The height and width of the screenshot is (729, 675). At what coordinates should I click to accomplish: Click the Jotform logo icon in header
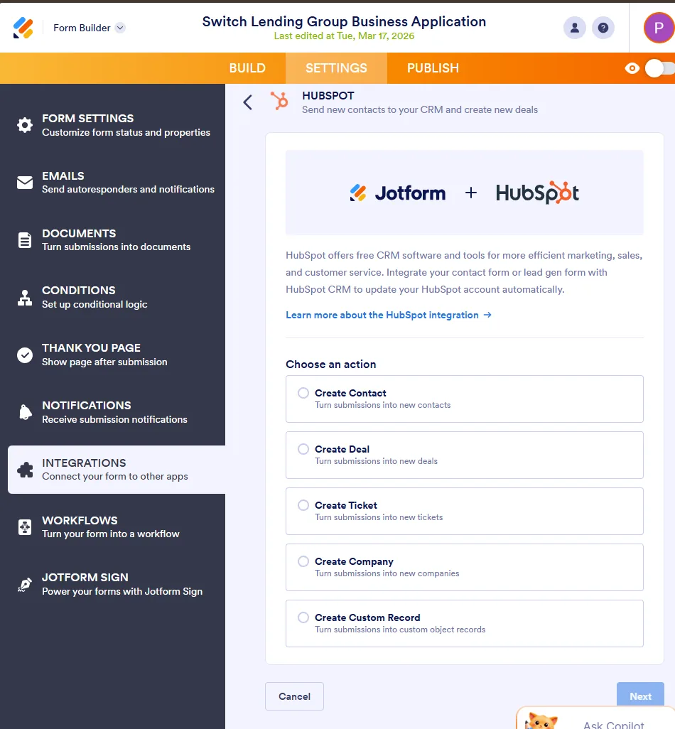click(x=23, y=28)
